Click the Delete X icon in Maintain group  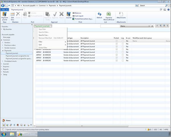(x=18, y=14)
